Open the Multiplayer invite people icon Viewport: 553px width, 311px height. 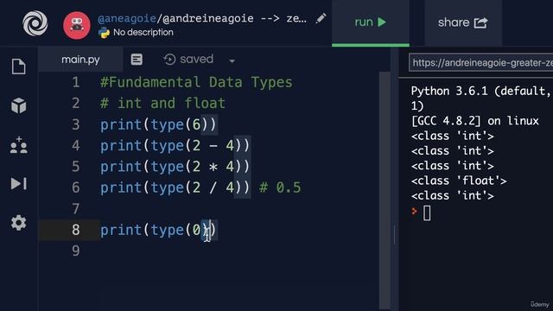(19, 145)
